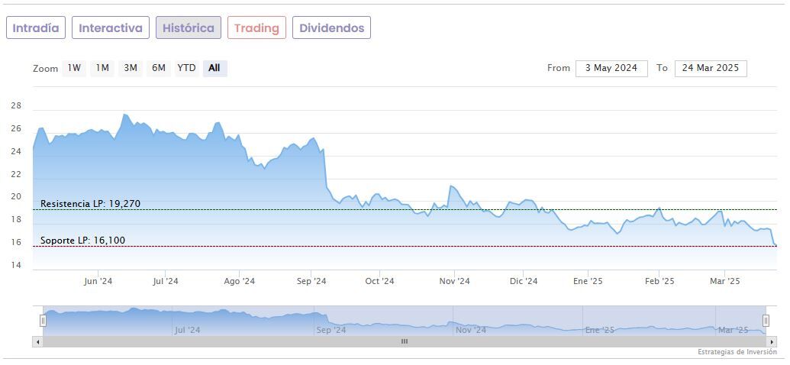
Task: Select the All zoom range
Action: coord(214,68)
